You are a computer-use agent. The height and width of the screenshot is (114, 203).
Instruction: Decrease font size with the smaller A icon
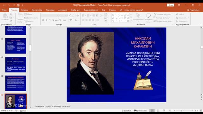73,16
